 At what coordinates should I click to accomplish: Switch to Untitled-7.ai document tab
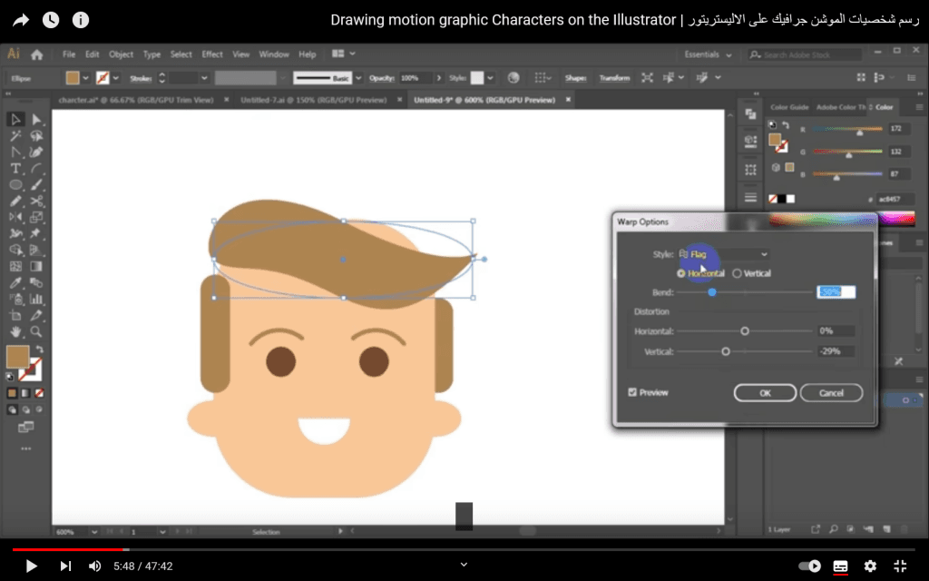coord(313,100)
